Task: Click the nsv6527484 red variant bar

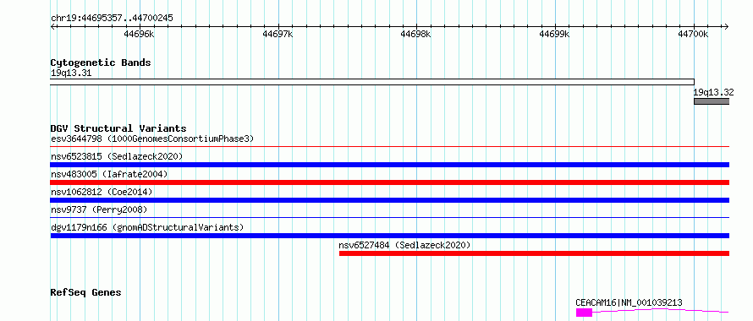Action: point(534,253)
